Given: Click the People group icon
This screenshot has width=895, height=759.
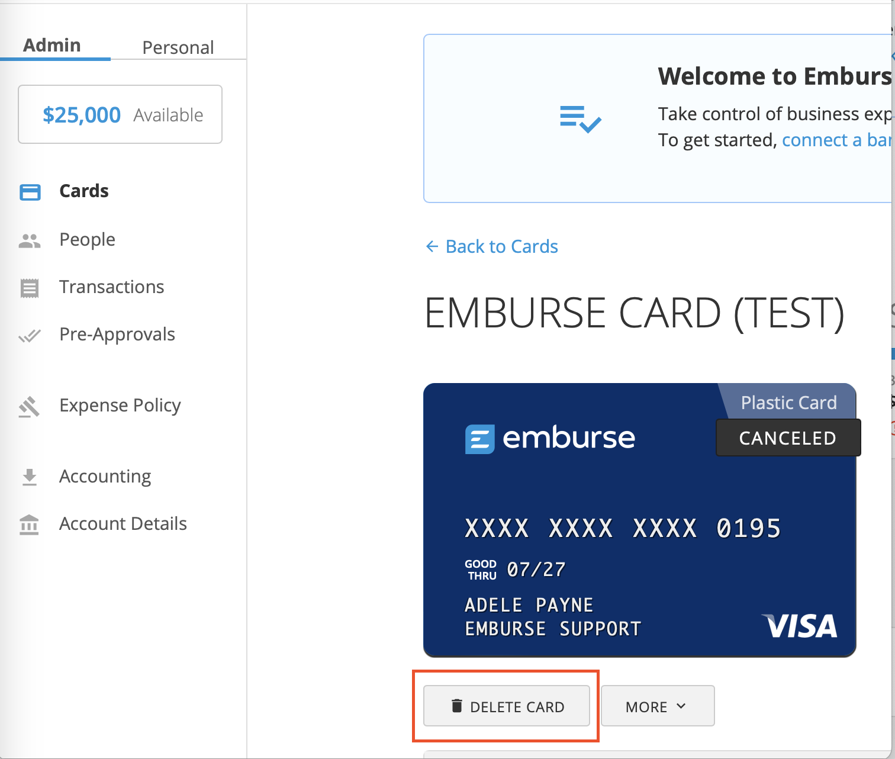Looking at the screenshot, I should (30, 240).
